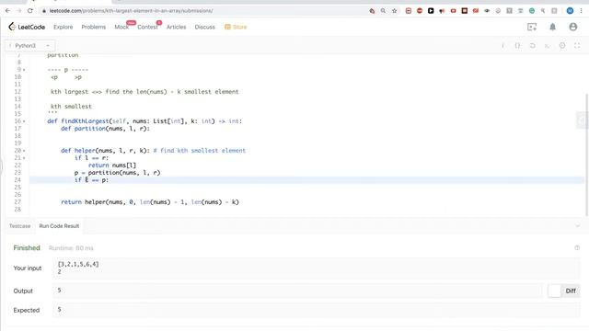This screenshot has width=589, height=331.
Task: Bookmark this page with star icon
Action: [x=394, y=11]
